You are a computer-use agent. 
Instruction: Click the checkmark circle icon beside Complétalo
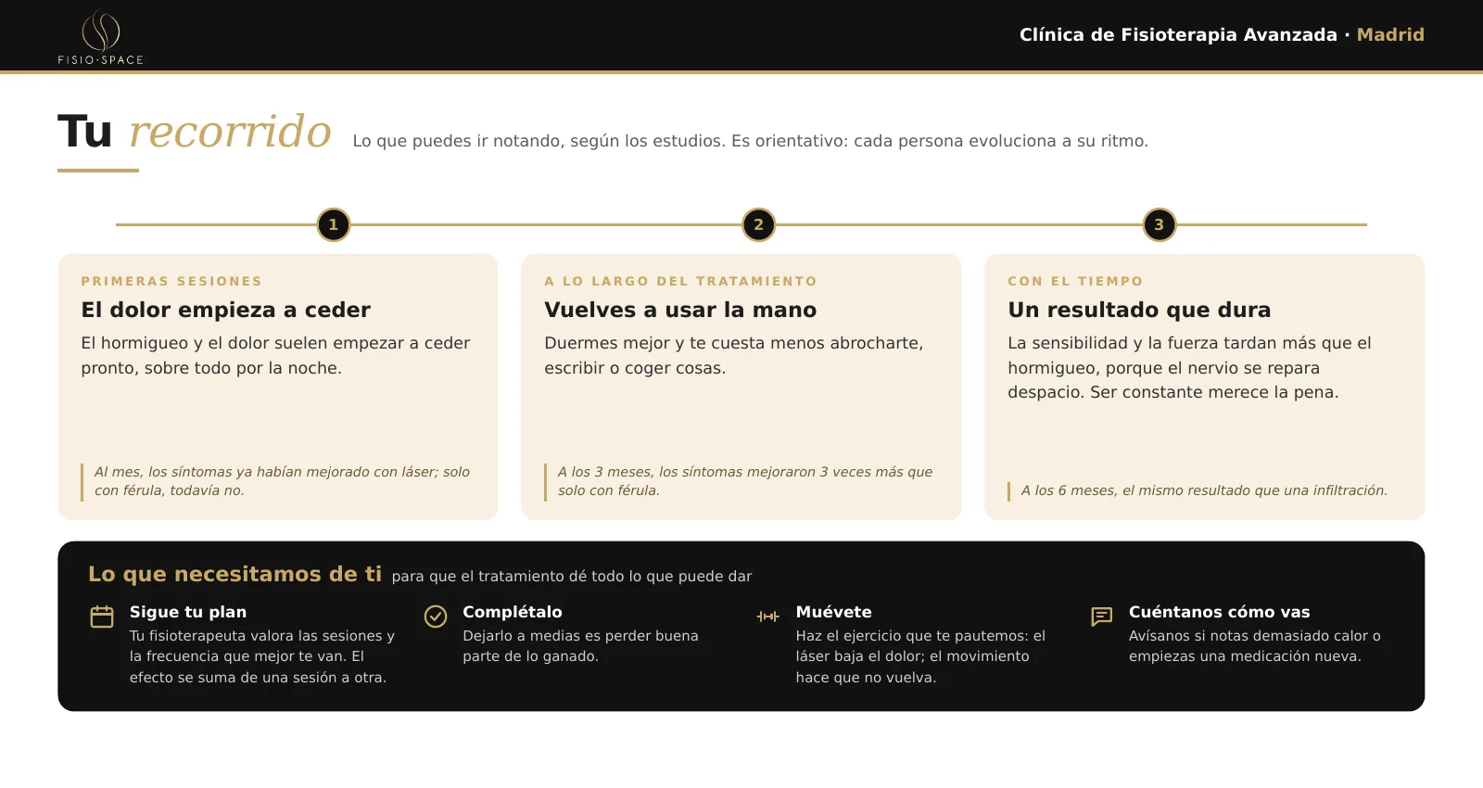(x=436, y=616)
